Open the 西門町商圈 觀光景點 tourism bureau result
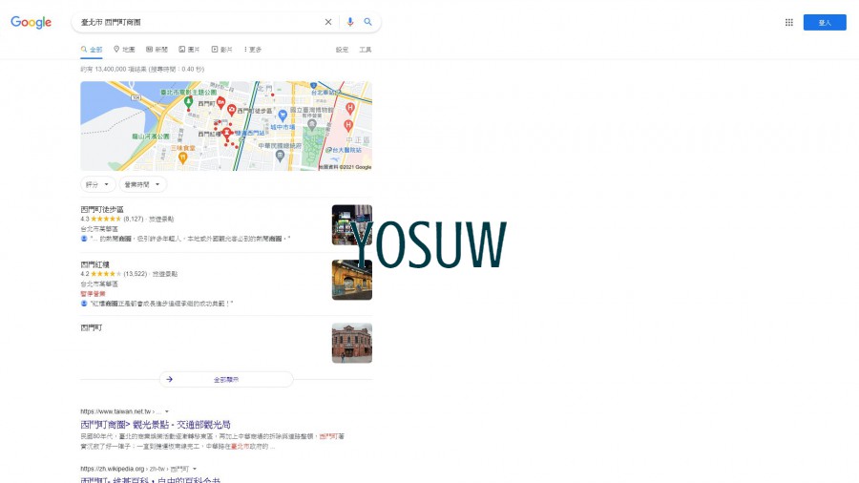The width and height of the screenshot is (859, 483). (156, 425)
